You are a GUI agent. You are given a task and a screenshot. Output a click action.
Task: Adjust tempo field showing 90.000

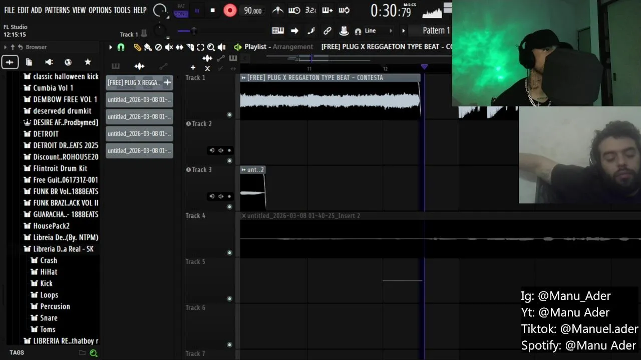[x=252, y=10]
